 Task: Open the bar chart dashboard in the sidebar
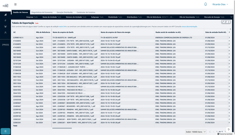[x=5, y=15]
